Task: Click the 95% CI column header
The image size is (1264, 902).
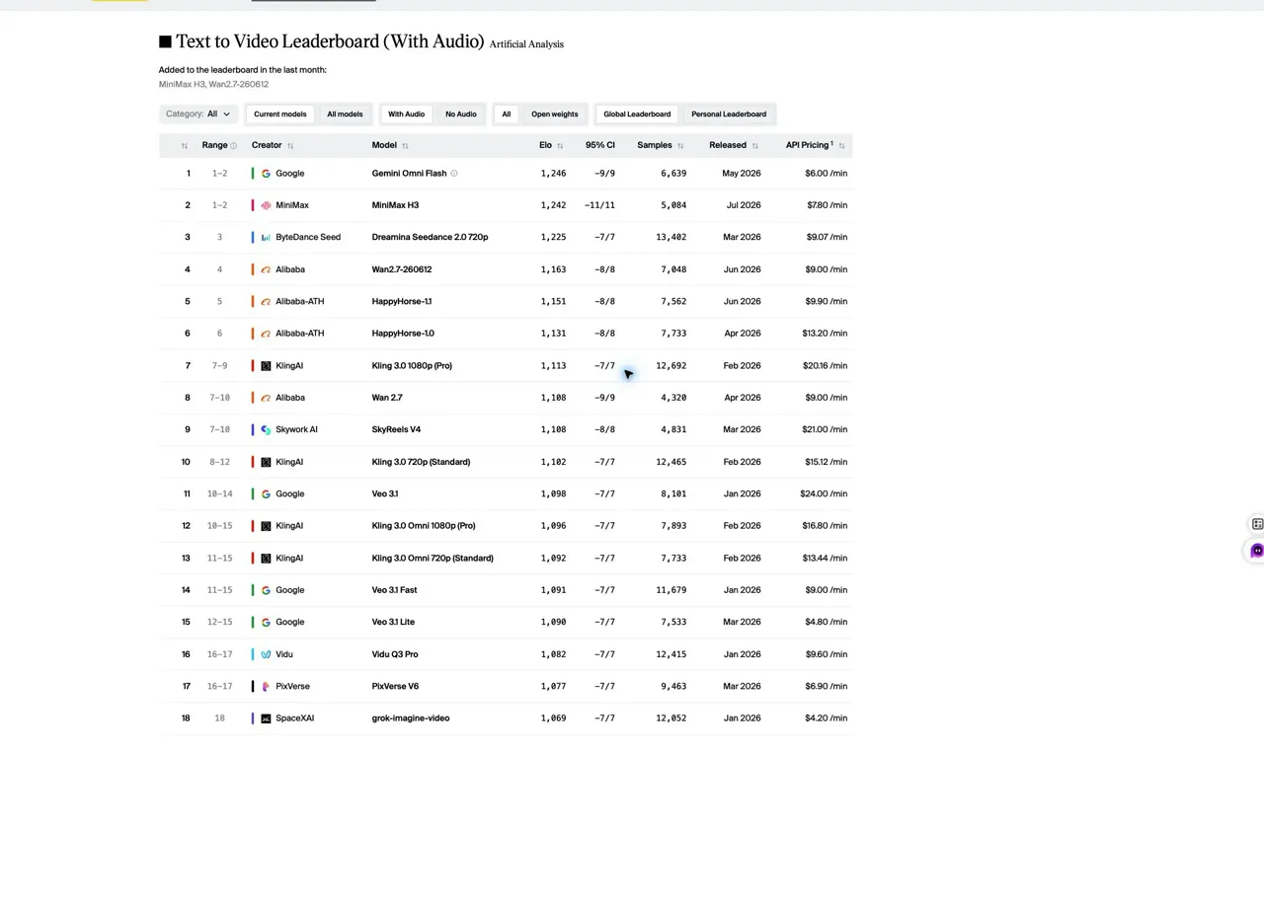Action: (x=599, y=145)
